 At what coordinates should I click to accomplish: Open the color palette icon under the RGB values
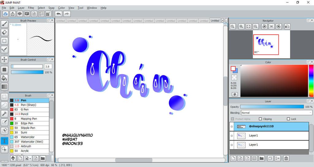(235, 94)
